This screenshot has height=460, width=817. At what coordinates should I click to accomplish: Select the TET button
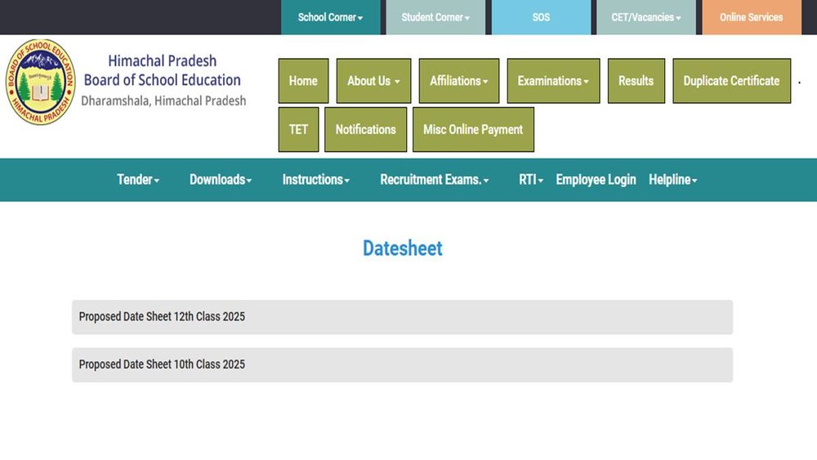point(298,129)
